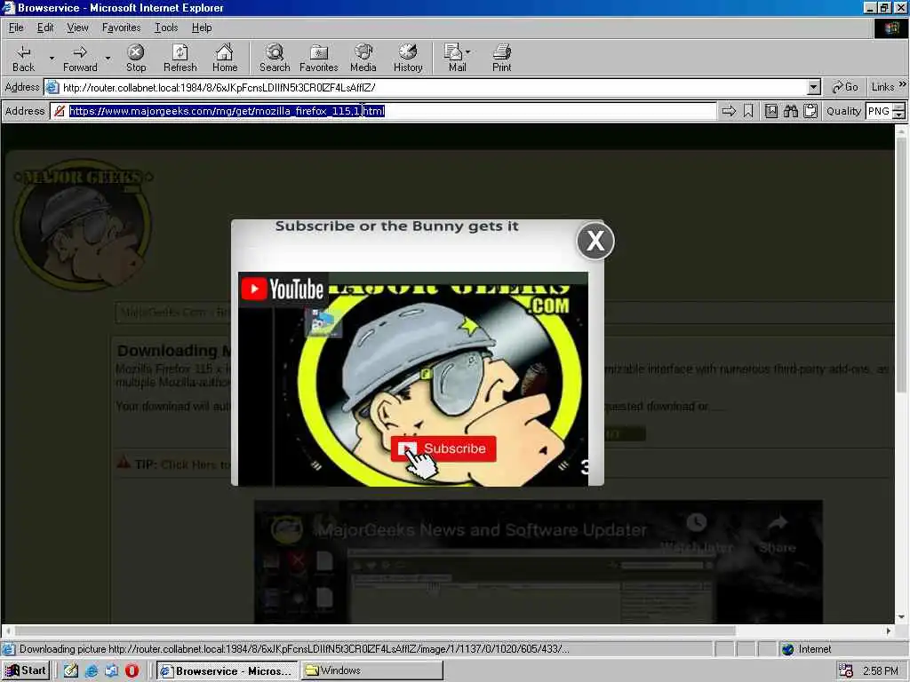Click the horizontal scrollbar left arrow
Screen dimensions: 910x682
(x=8, y=630)
